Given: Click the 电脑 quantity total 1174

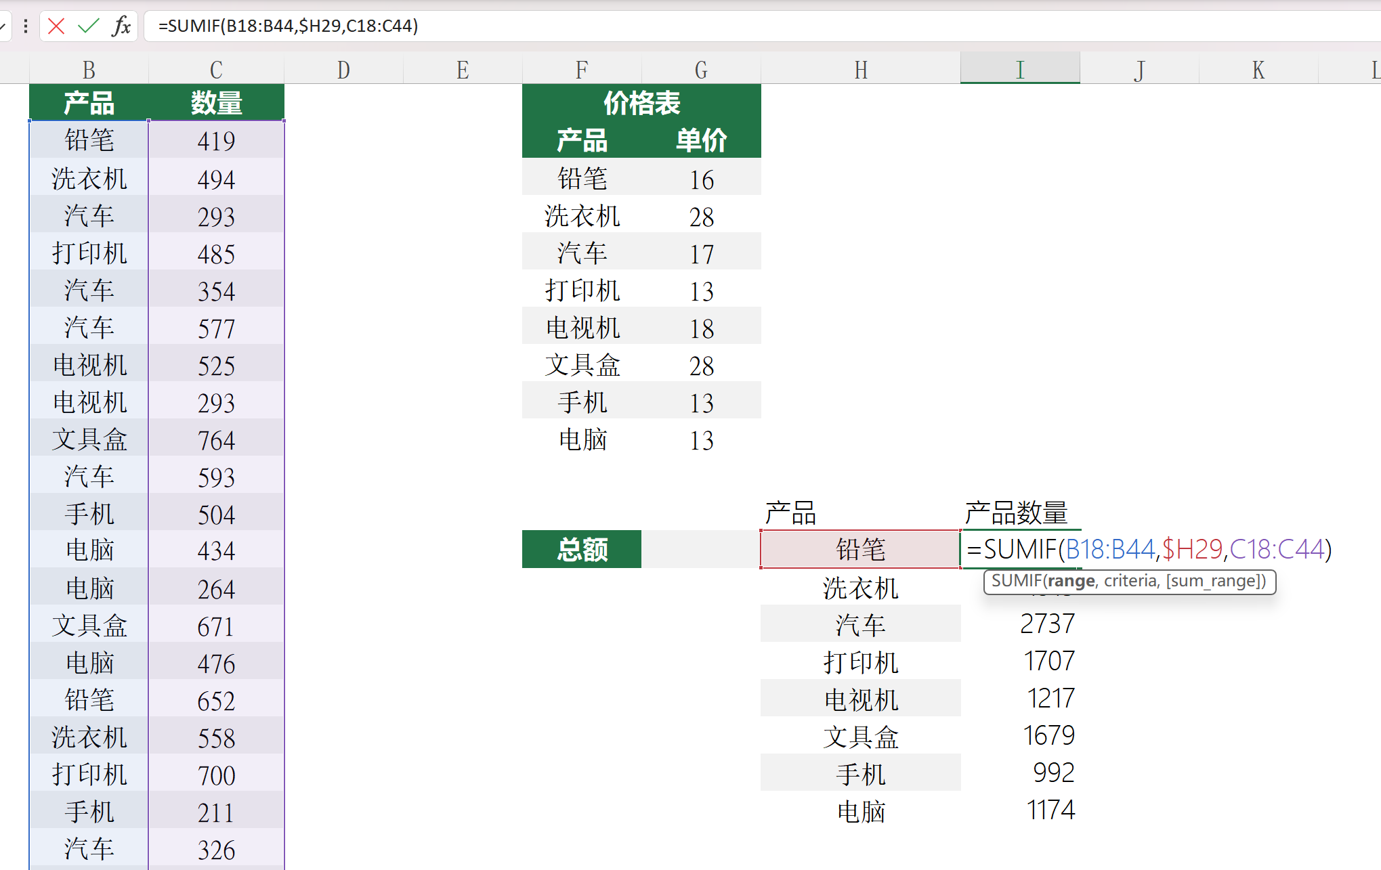Looking at the screenshot, I should [x=1050, y=810].
